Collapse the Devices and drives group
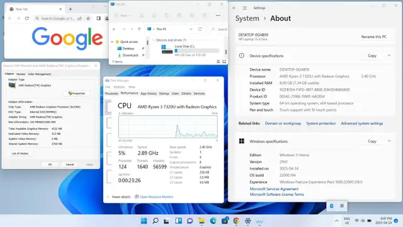 tap(154, 40)
